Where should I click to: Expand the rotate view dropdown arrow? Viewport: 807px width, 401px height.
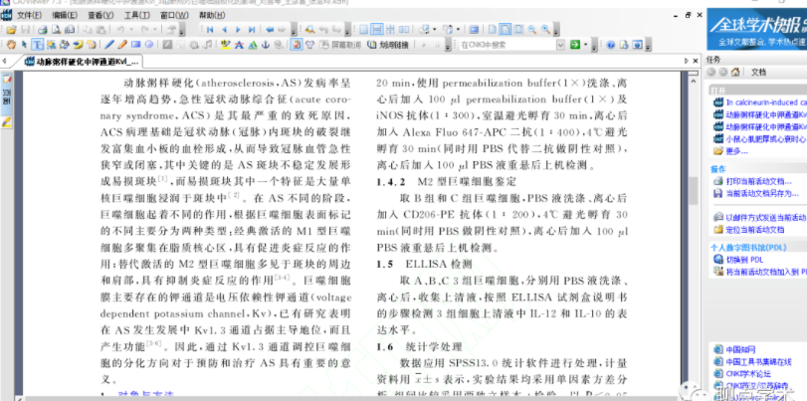coord(435,30)
